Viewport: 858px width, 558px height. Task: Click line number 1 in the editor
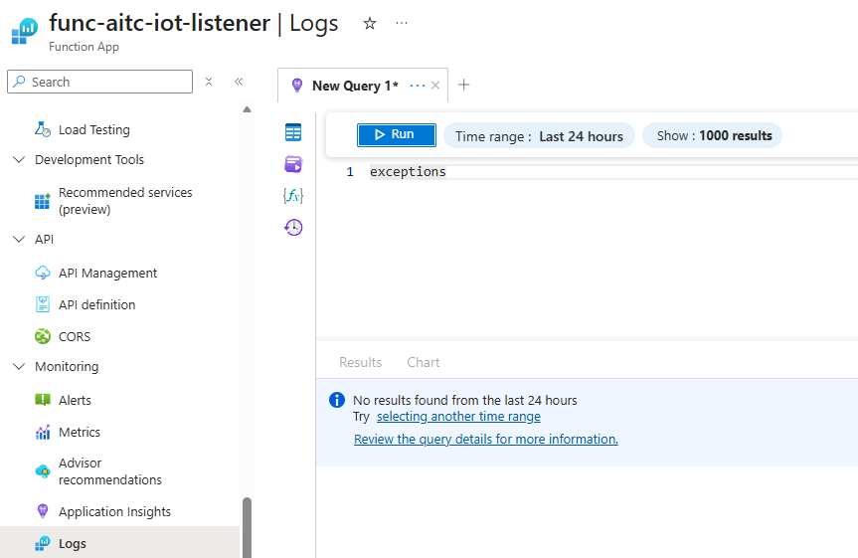tap(350, 172)
